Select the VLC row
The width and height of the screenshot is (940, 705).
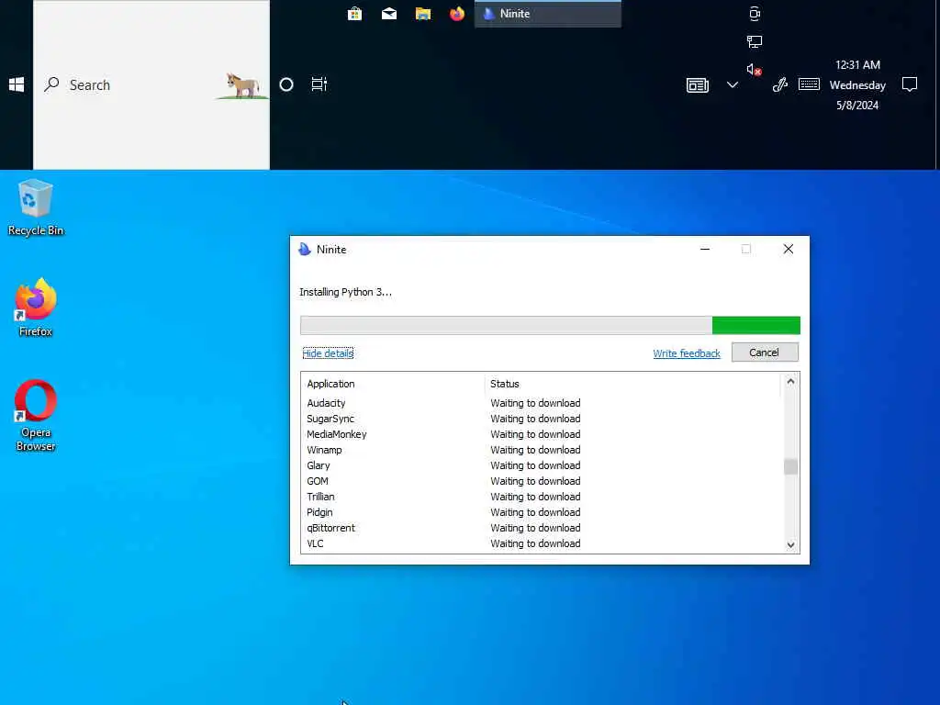(x=542, y=543)
